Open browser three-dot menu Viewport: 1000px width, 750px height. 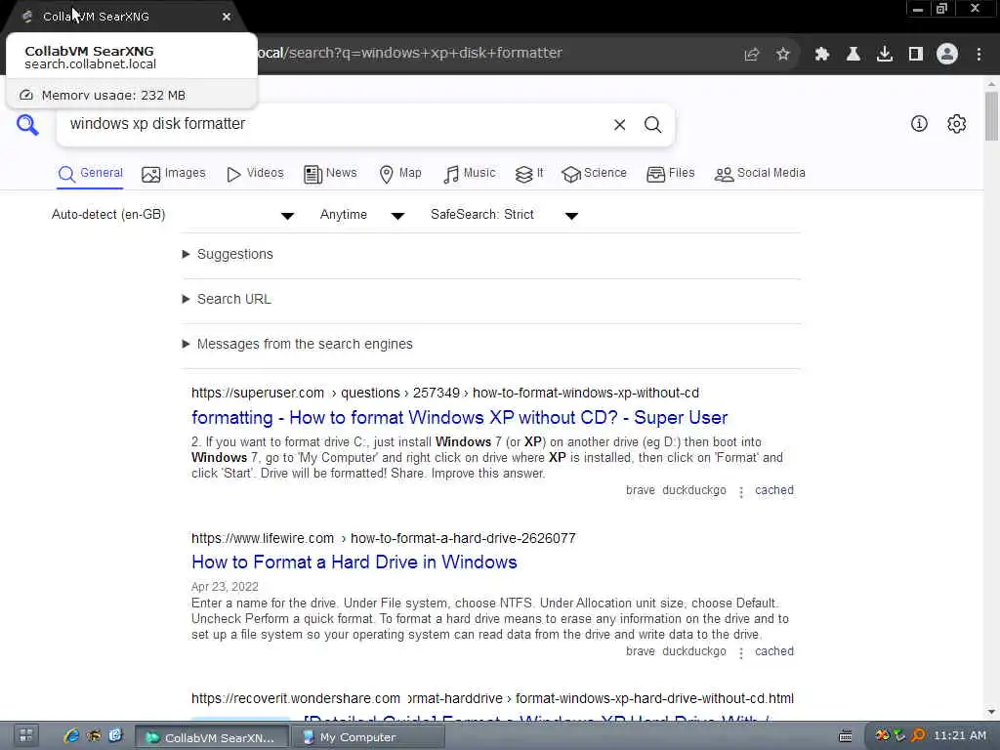pos(979,55)
